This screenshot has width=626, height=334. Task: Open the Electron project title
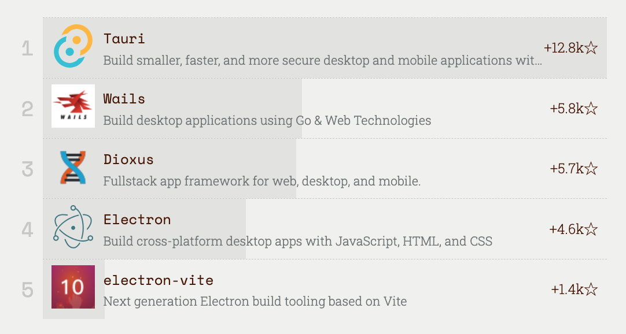(137, 220)
